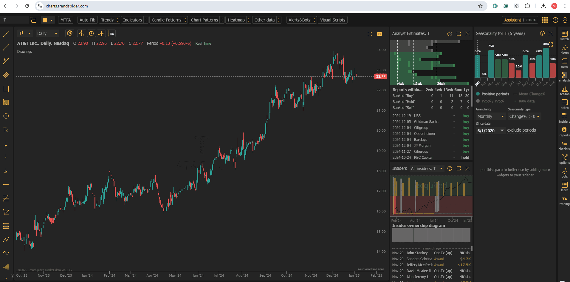The width and height of the screenshot is (570, 282).
Task: Open the chart settings gear
Action: pos(70,33)
